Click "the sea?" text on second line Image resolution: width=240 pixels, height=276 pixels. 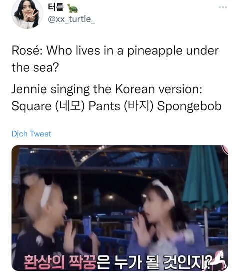pyautogui.click(x=35, y=68)
